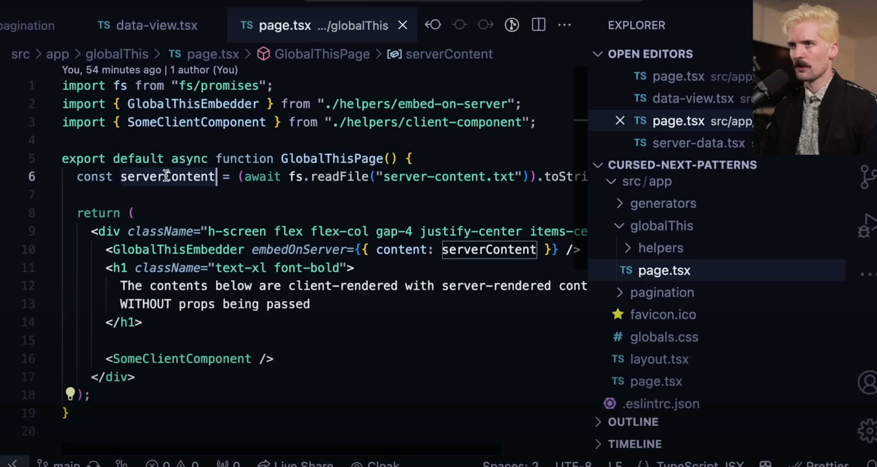Close the page.tsx editor tab
The image size is (877, 467).
[402, 25]
